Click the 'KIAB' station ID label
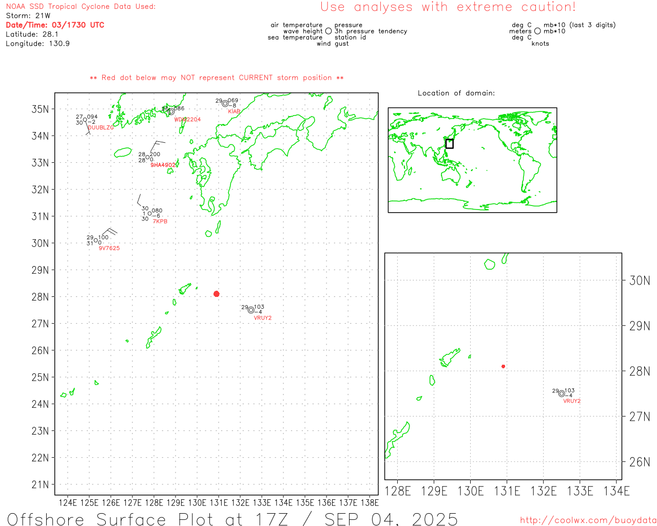 point(234,111)
